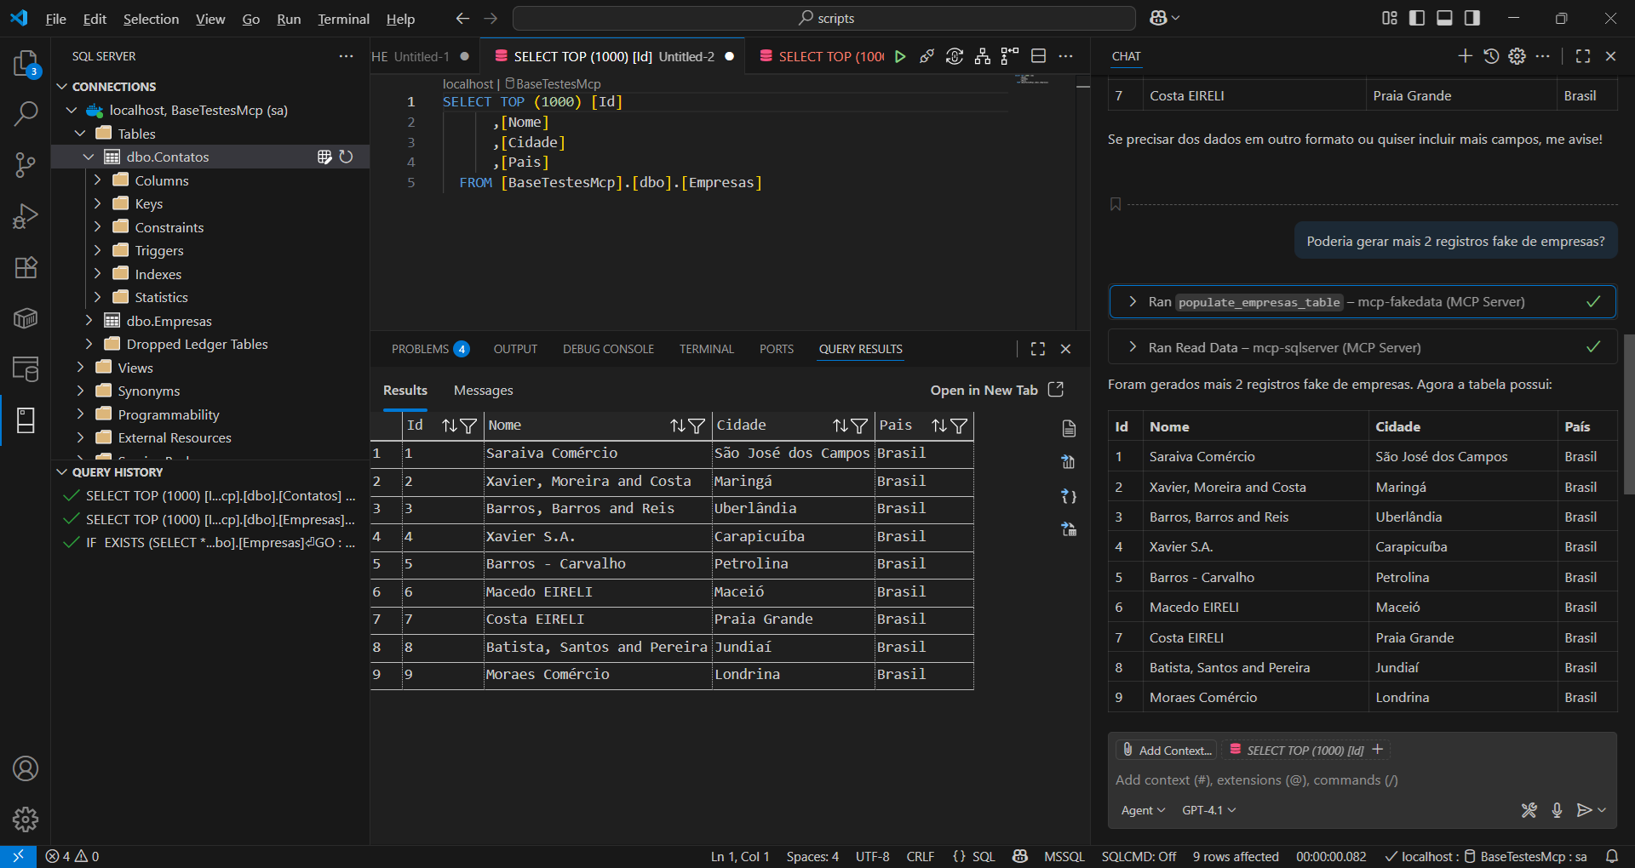Click the Add Context button
The image size is (1635, 868).
pyautogui.click(x=1167, y=750)
